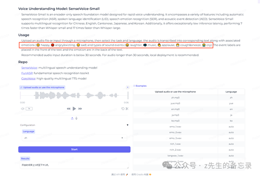Select the upload file source icon
Image resolution: width=260 pixels, height=176 pixels.
(72, 118)
